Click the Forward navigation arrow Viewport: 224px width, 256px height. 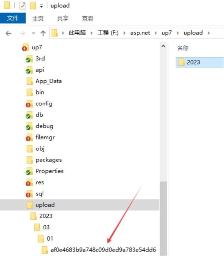pos(22,33)
